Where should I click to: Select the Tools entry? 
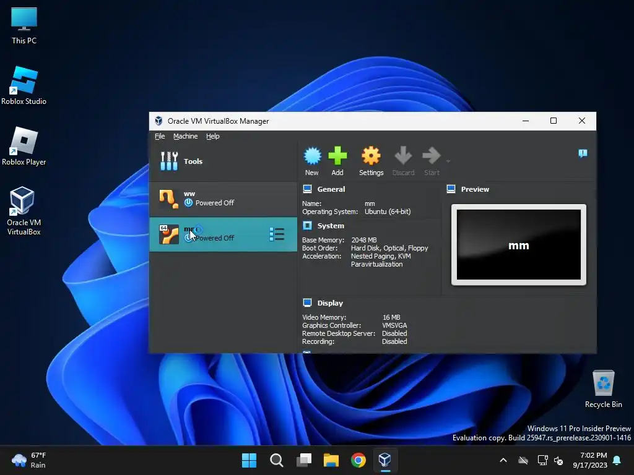(x=223, y=161)
